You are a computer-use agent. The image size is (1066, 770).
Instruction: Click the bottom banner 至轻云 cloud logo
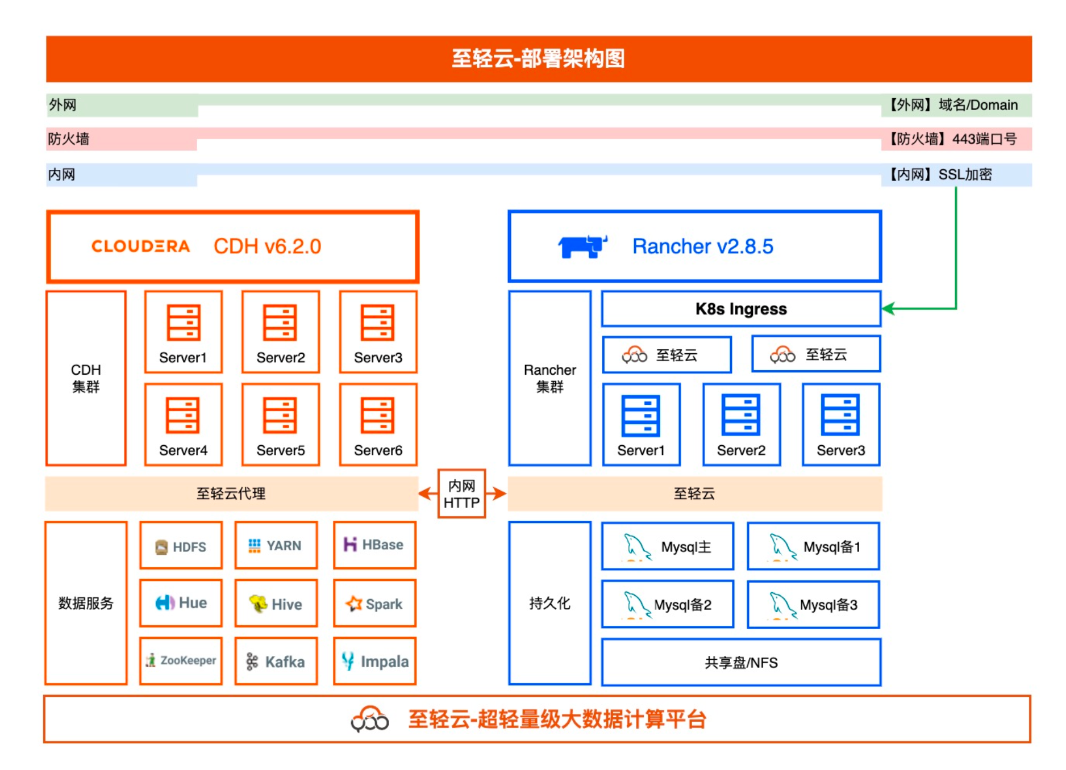[x=369, y=719]
